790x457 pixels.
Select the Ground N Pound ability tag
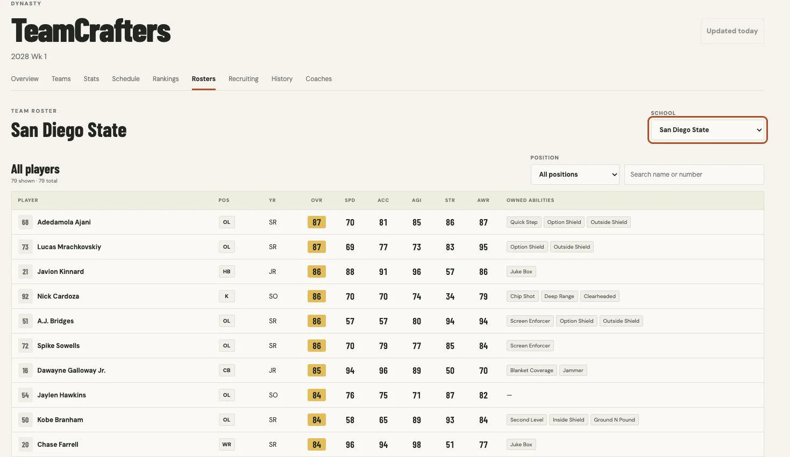(x=615, y=420)
